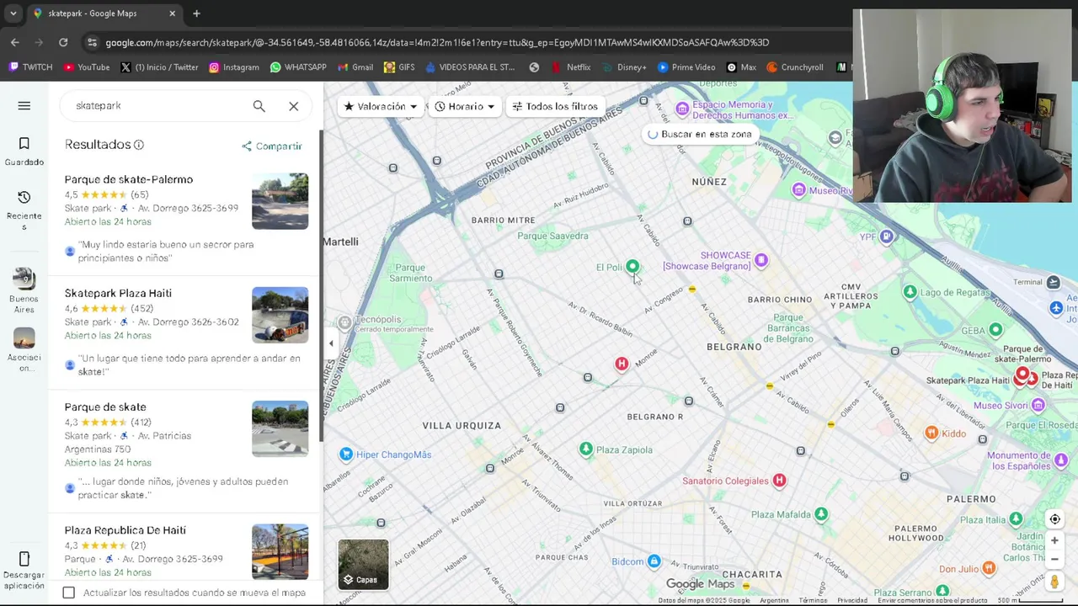Click the Espacio Memoria museum pin
1078x606 pixels.
coord(683,109)
